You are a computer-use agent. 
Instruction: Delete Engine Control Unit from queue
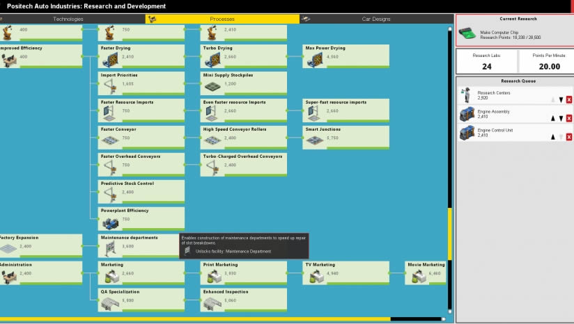click(569, 136)
